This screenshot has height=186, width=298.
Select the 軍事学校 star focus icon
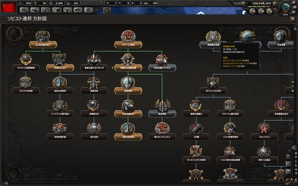pyautogui.click(x=94, y=82)
